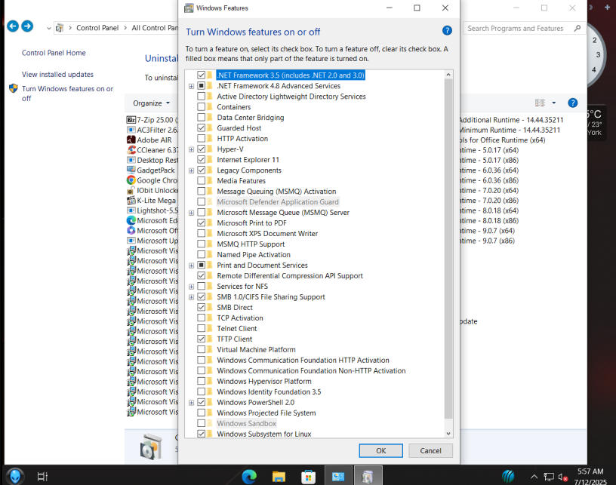Viewport: 616px width, 485px height.
Task: Check the Telnet Client checkbox
Action: tap(201, 328)
